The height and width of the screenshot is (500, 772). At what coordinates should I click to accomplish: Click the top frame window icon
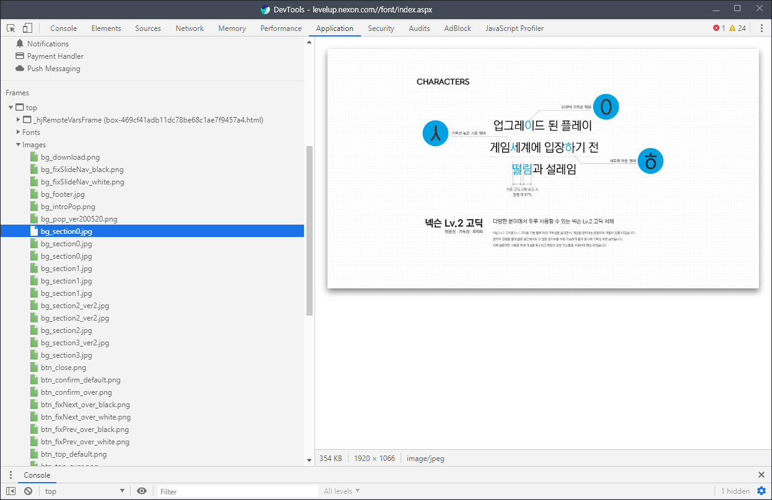[20, 108]
